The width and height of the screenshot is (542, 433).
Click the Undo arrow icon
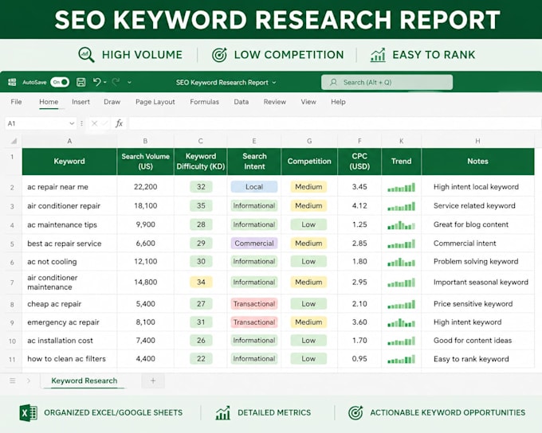pyautogui.click(x=96, y=82)
